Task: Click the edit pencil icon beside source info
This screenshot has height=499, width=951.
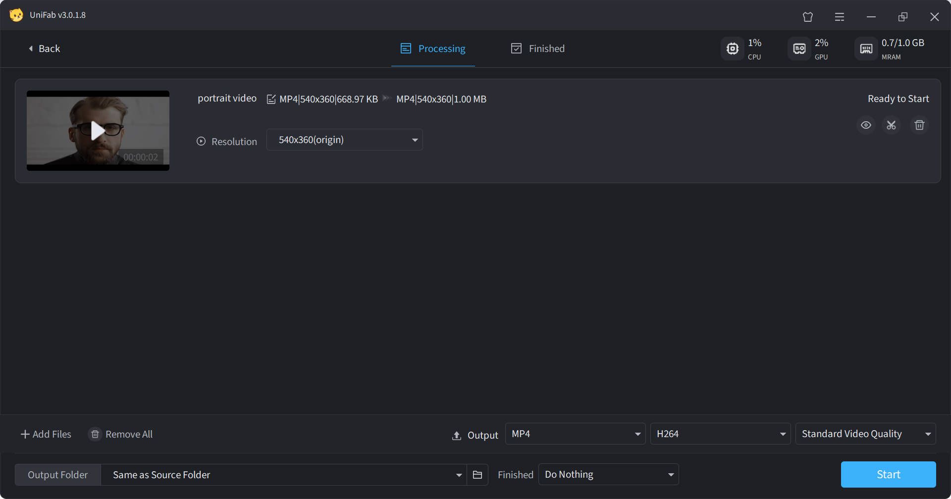Action: point(271,99)
